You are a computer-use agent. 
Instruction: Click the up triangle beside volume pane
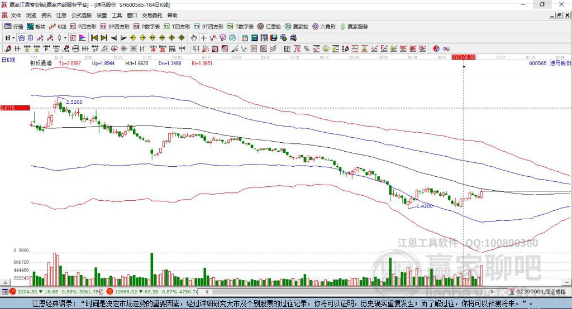pyautogui.click(x=5, y=282)
